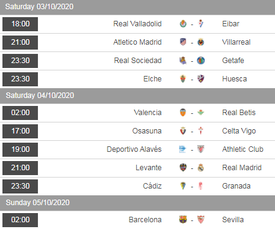Click the Huesca crest icon

coord(201,79)
